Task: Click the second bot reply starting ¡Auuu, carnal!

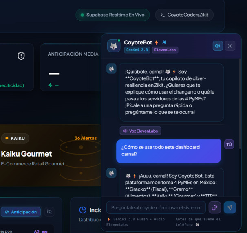Action: click(x=172, y=183)
